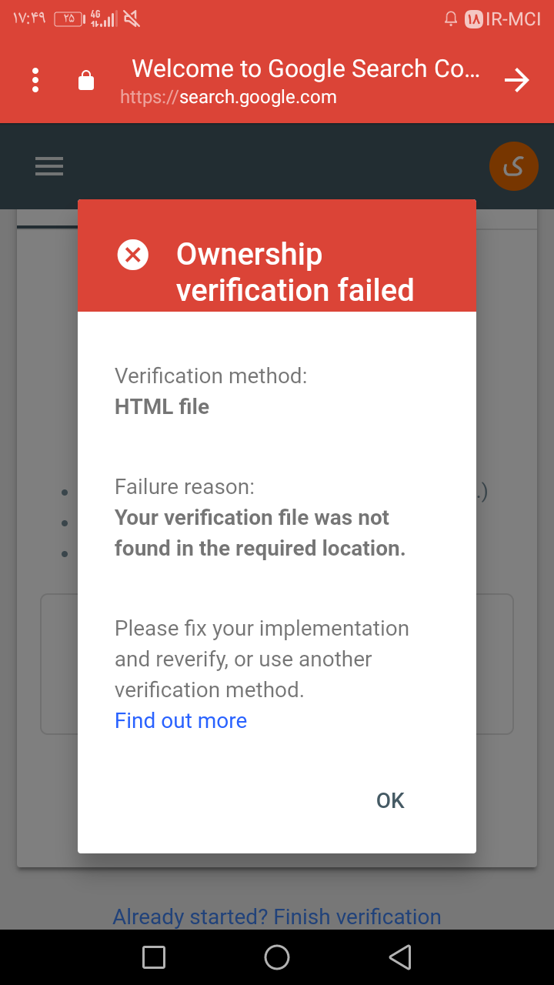Tap the notification bell in status bar
The image size is (554, 985).
pyautogui.click(x=451, y=19)
